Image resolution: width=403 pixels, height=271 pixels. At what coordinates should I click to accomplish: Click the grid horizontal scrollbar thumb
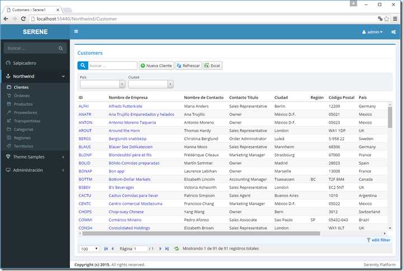pyautogui.click(x=201, y=233)
